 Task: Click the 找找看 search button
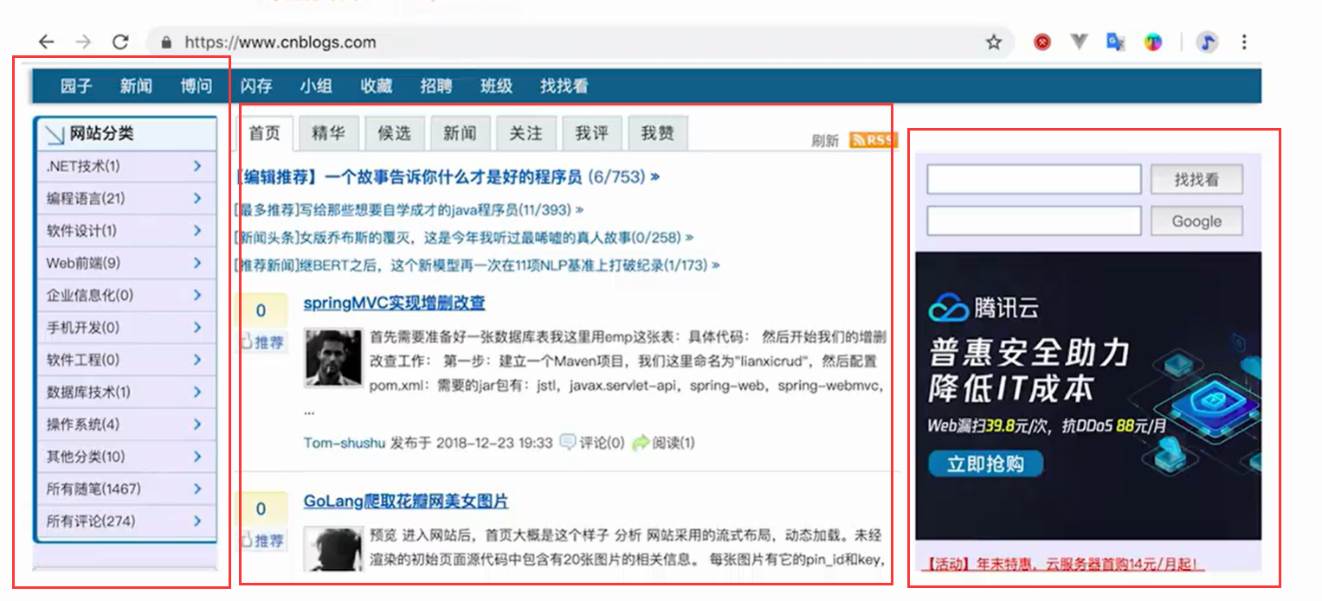coord(1196,180)
